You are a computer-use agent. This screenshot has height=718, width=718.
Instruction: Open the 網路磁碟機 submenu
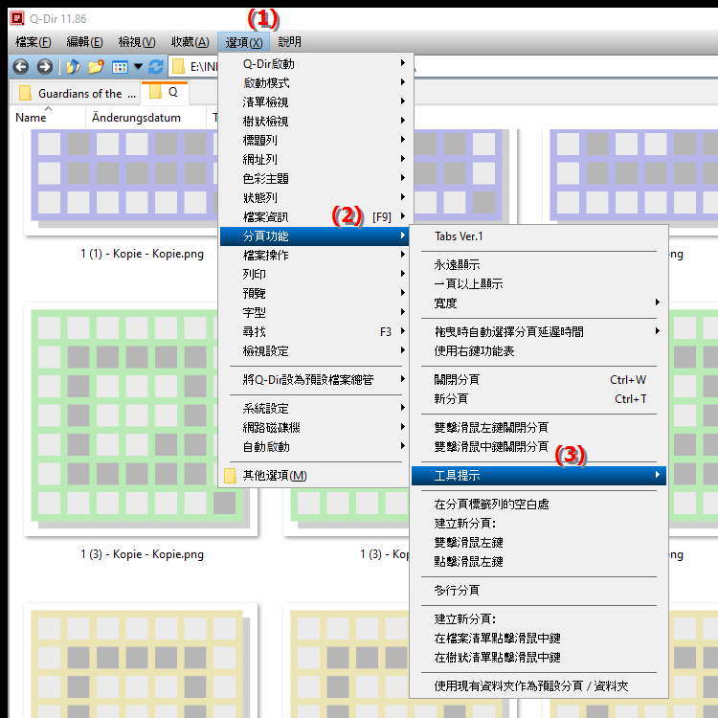316,428
